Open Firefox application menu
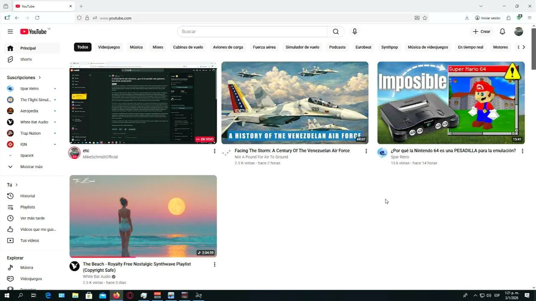 [x=529, y=18]
